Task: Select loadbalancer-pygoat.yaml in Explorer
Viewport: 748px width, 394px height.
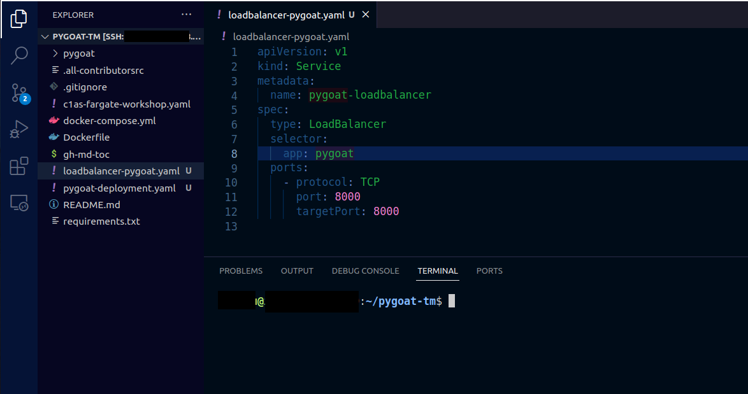Action: pos(121,171)
